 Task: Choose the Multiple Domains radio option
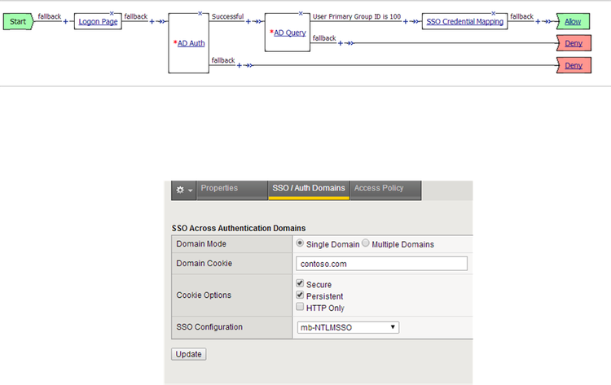tap(366, 244)
